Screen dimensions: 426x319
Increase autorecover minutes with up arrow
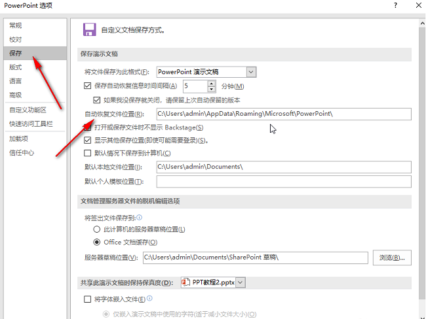(212, 84)
